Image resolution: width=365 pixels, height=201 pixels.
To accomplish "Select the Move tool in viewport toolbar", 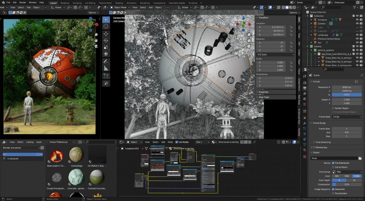I will point(106,34).
